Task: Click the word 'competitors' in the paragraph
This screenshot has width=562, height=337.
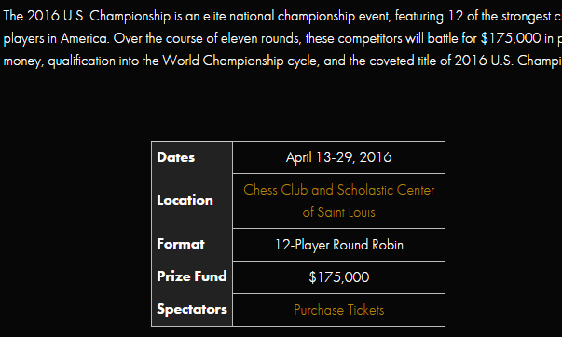Action: 370,39
